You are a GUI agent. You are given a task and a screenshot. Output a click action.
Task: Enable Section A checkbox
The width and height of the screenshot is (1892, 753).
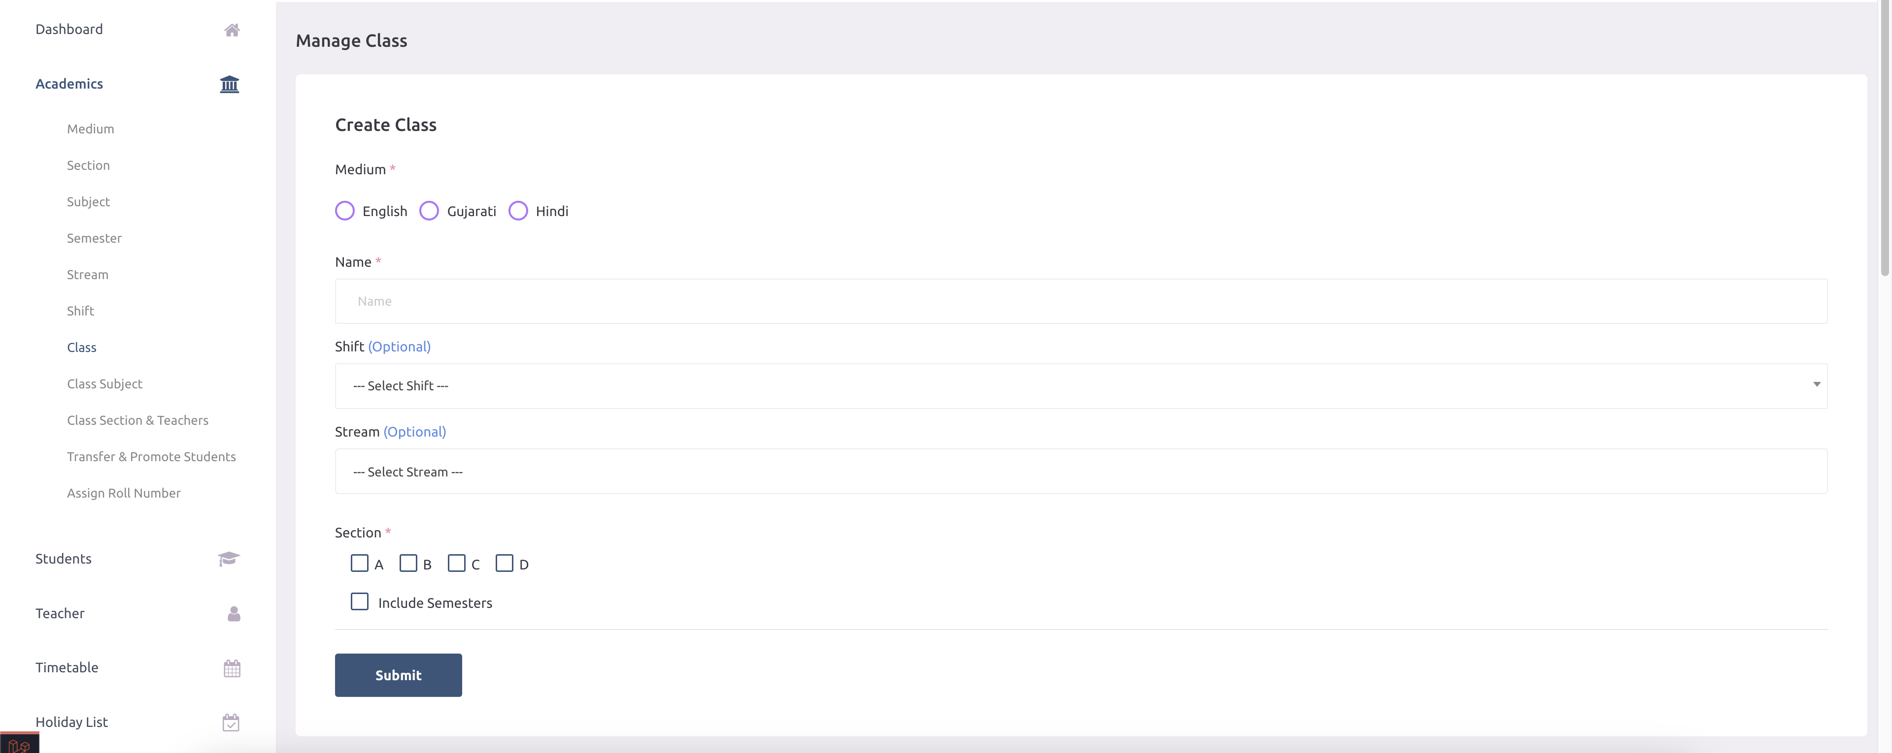coord(360,563)
